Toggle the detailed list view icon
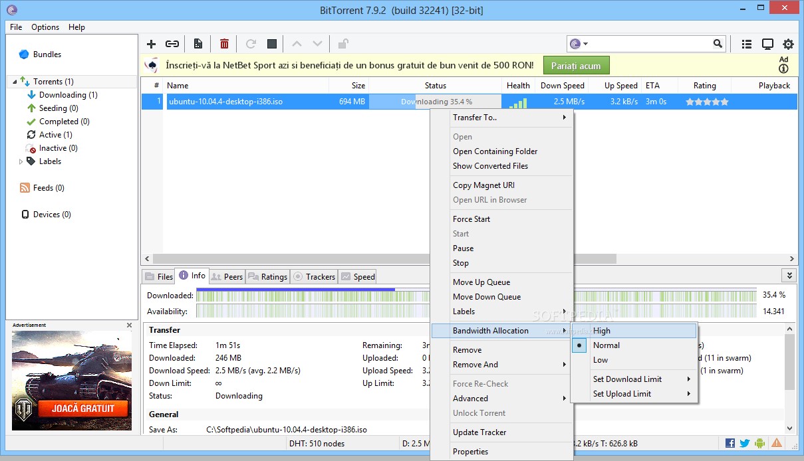 [x=747, y=44]
